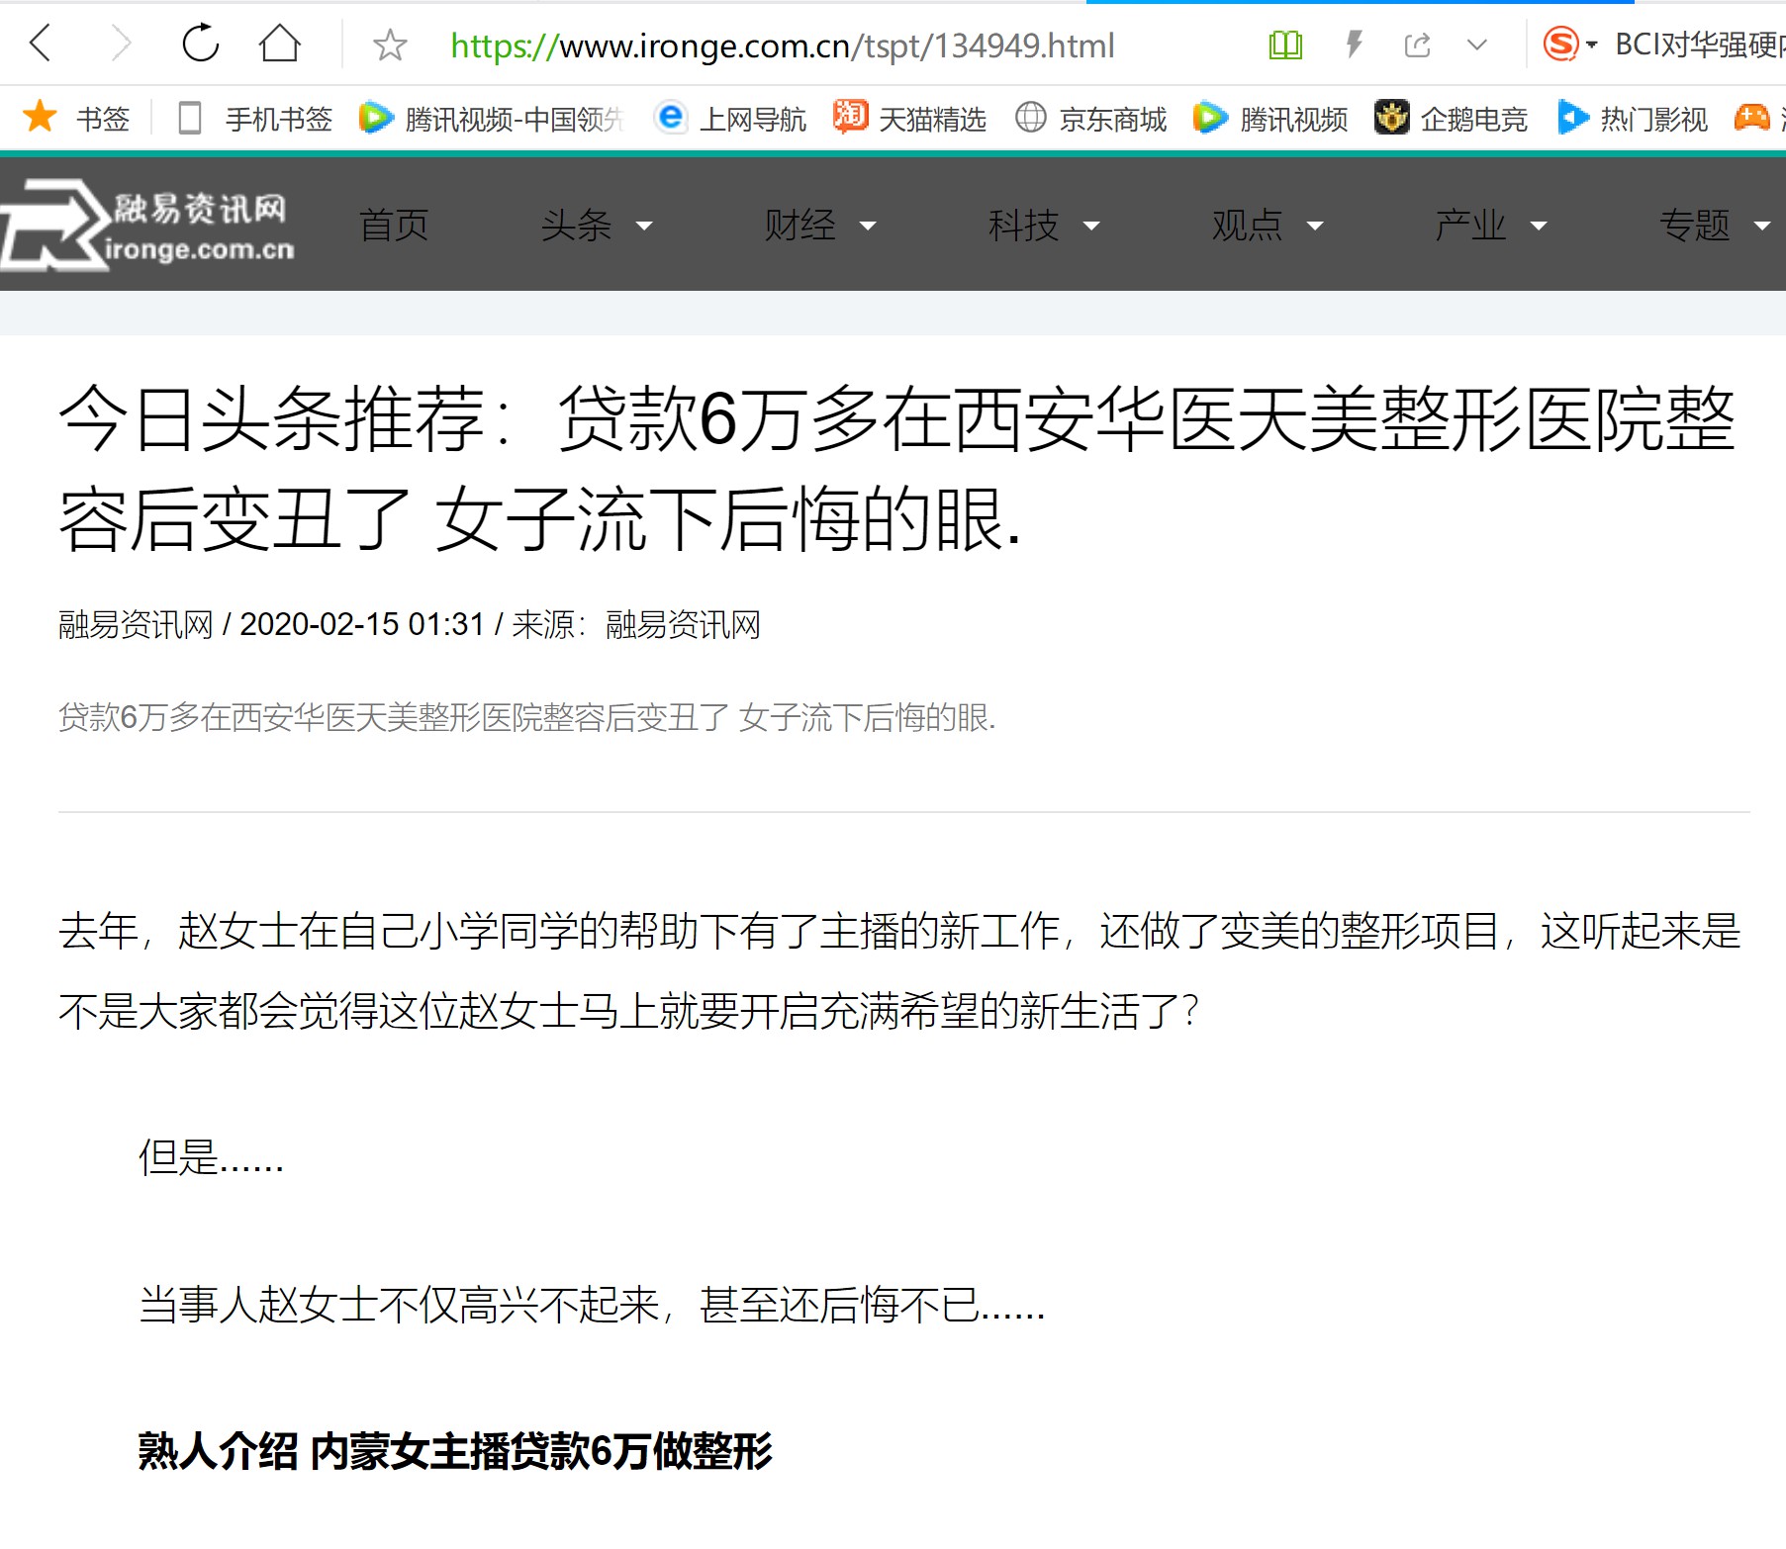
Task: Expand the 专题 dropdown arrow
Action: [x=1762, y=227]
